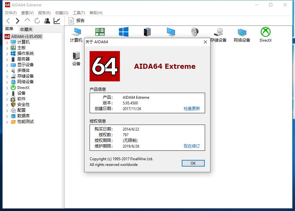Image resolution: width=295 pixels, height=211 pixels.
Task: Expand the 数据库 tree node chevron
Action: tap(7, 116)
